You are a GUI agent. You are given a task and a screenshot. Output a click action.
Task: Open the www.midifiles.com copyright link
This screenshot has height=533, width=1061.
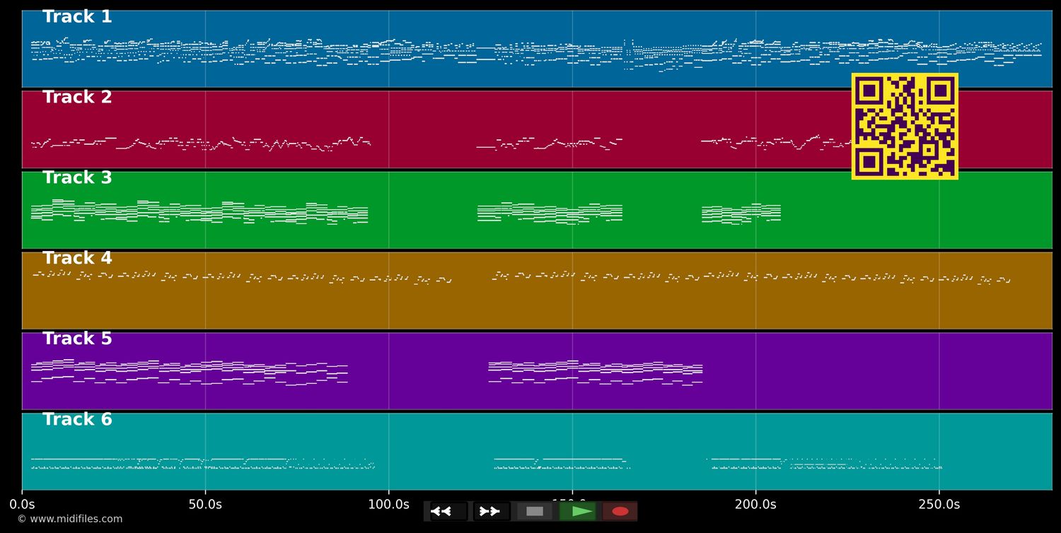pos(70,519)
